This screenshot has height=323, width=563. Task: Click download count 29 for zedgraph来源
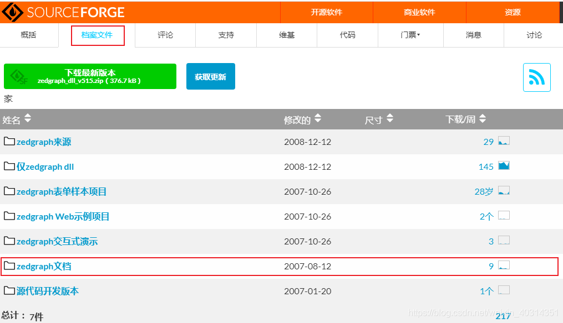point(488,142)
